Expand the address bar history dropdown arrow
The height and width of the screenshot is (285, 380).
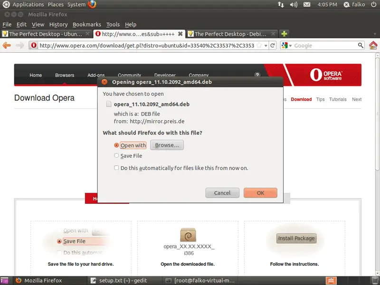266,46
